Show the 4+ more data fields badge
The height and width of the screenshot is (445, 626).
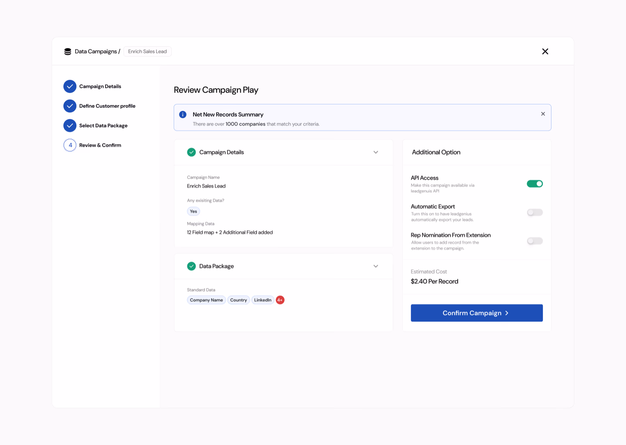(x=280, y=300)
